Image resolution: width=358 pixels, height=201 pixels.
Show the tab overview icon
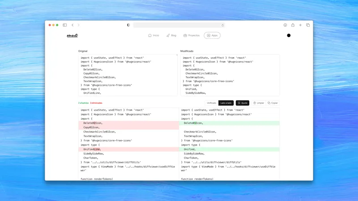click(x=308, y=25)
